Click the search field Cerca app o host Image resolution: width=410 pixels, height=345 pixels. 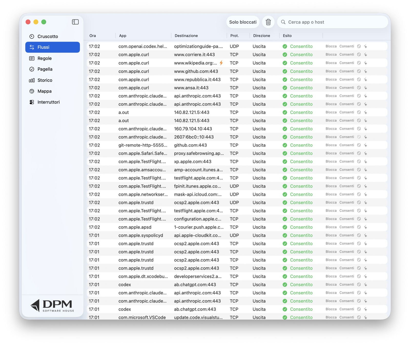[x=333, y=22]
